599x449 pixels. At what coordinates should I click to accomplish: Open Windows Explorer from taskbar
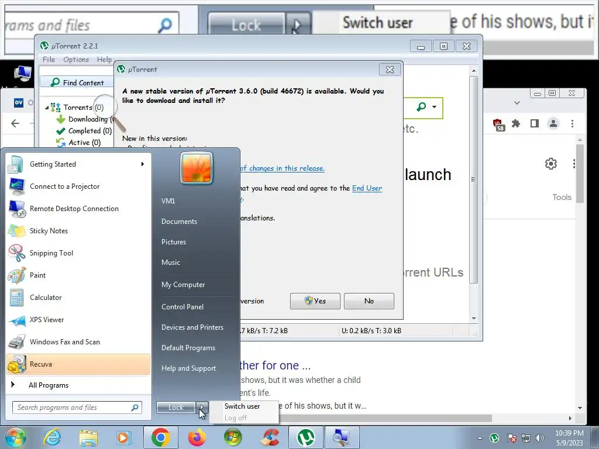(x=88, y=437)
